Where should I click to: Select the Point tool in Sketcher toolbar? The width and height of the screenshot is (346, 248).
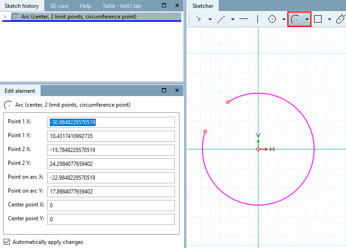click(199, 19)
